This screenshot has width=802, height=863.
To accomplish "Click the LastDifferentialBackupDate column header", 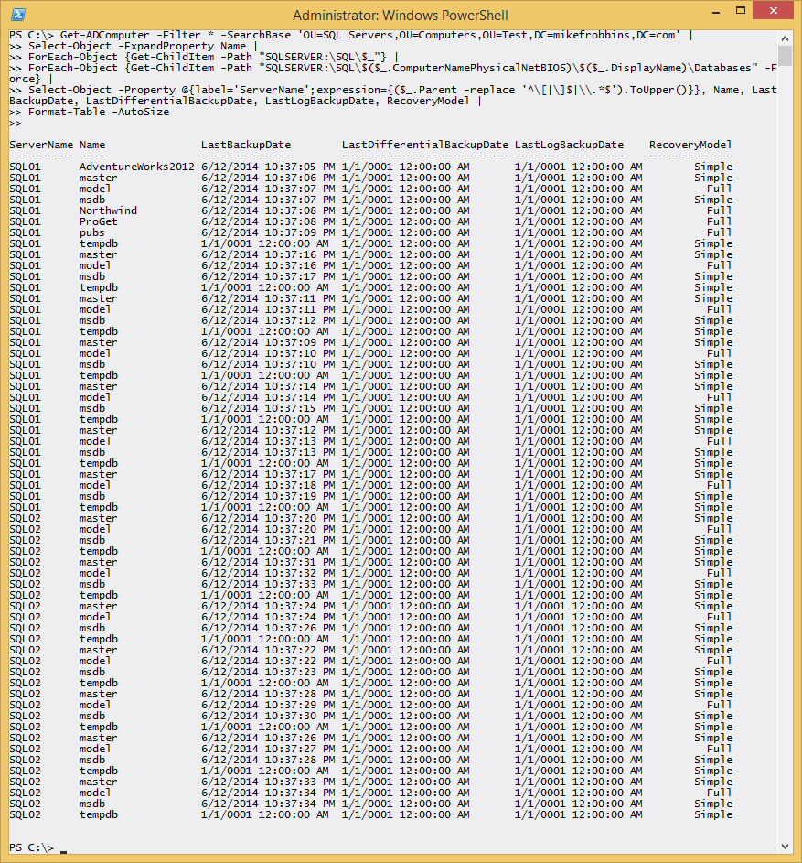I will click(424, 145).
